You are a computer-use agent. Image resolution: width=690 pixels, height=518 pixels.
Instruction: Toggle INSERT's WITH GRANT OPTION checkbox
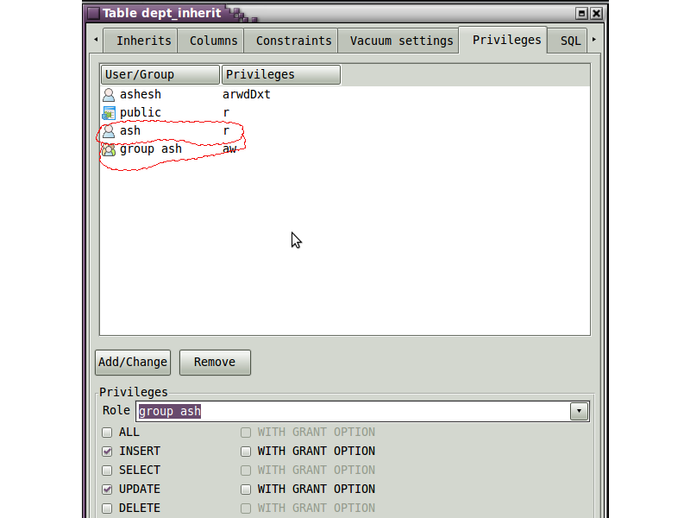click(246, 452)
